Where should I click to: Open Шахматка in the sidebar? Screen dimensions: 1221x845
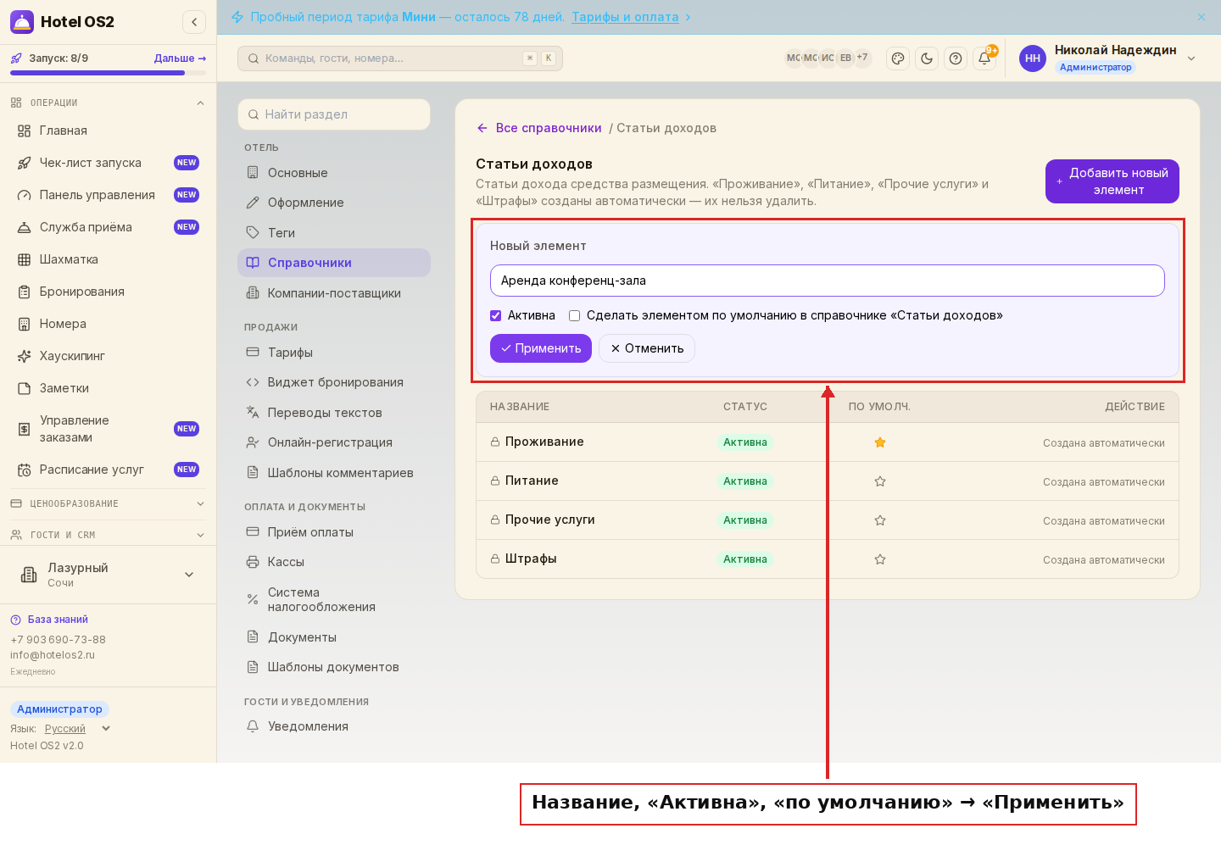(108, 259)
